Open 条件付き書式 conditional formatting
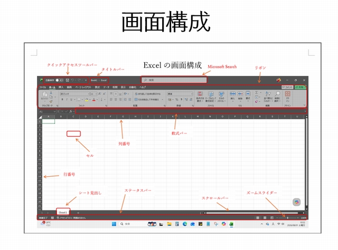 [x=200, y=97]
